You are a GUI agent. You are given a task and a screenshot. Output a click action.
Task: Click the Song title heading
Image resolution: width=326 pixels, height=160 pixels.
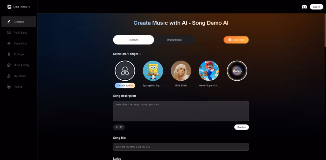click(x=119, y=138)
